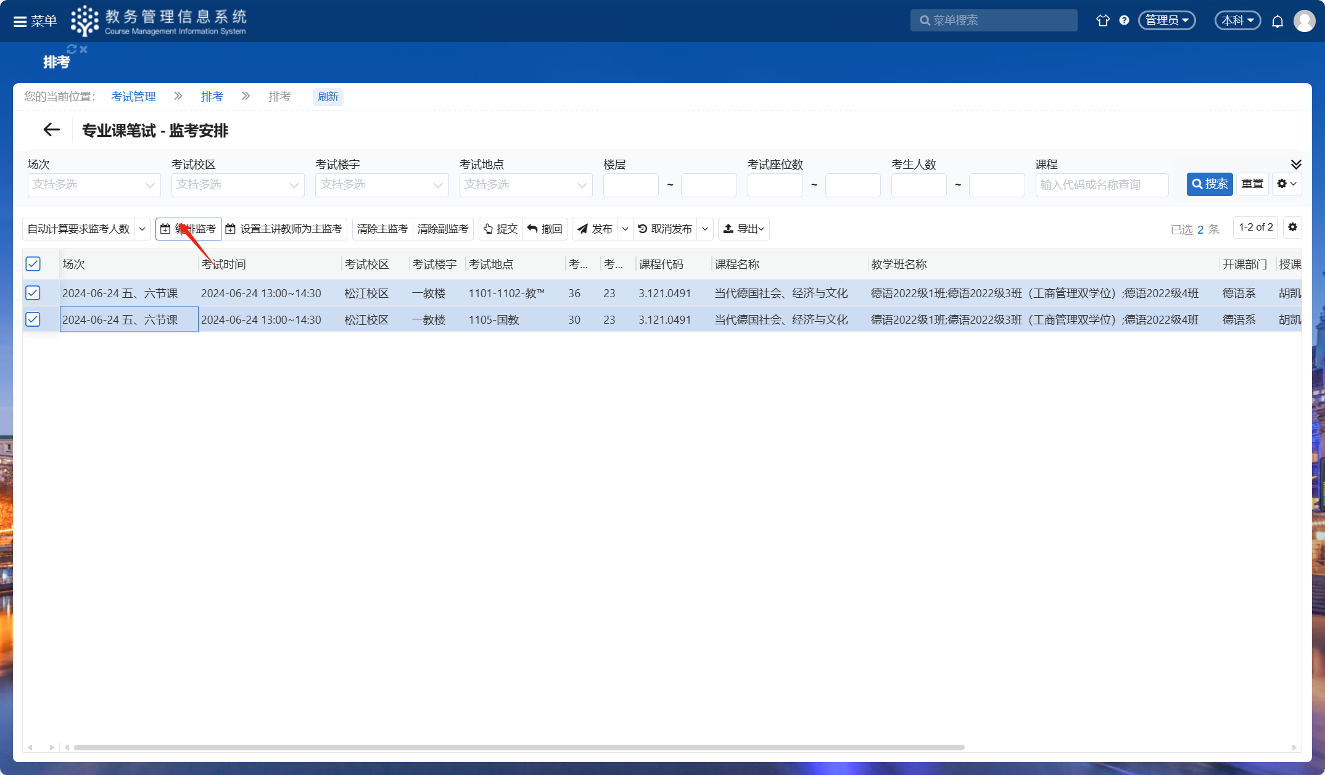The height and width of the screenshot is (775, 1325).
Task: Click the user avatar in top right
Action: coord(1304,21)
